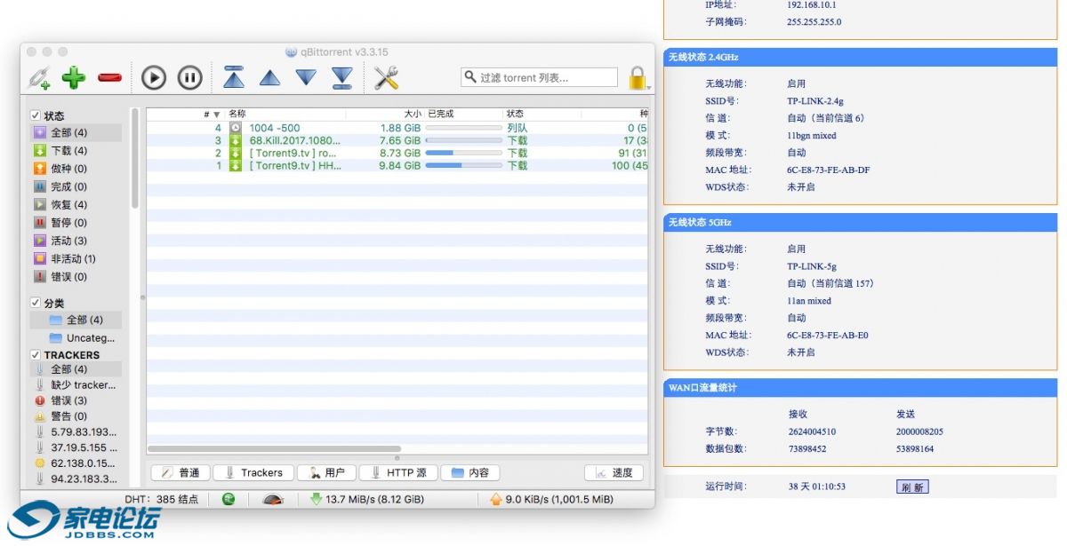Screen dimensions: 1067x546
Task: Resume torrents with the play button
Action: [x=154, y=78]
